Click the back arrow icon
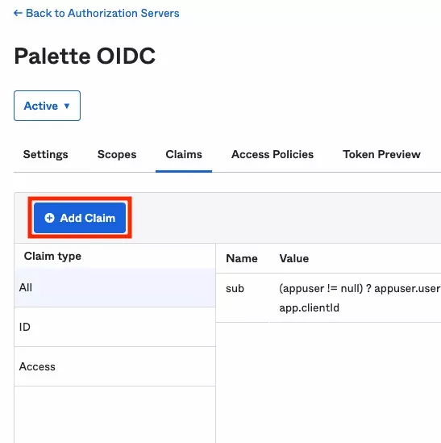Viewport: 441px width, 443px height. point(18,13)
